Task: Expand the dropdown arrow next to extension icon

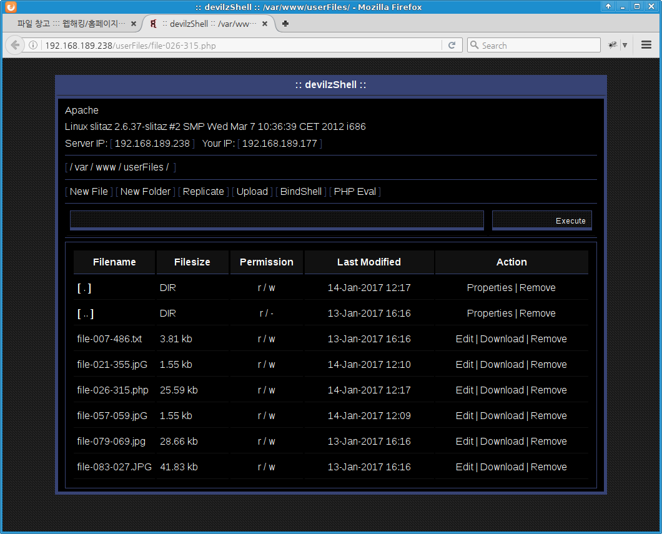Action: click(x=625, y=45)
